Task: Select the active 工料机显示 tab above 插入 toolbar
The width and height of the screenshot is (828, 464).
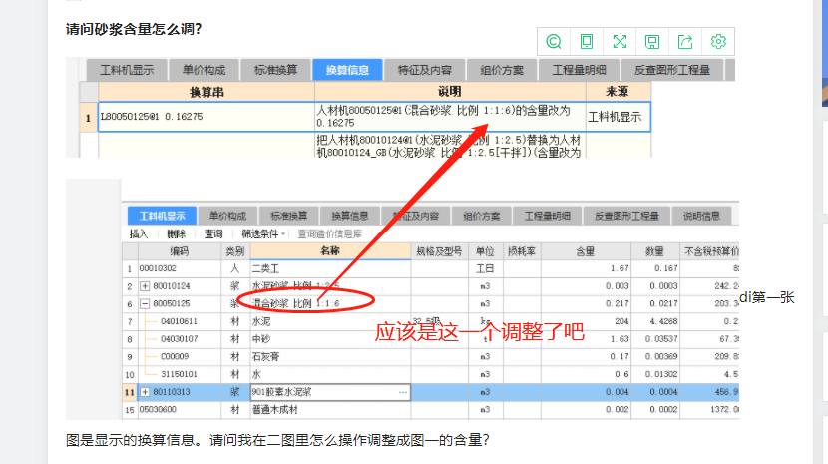Action: pos(163,216)
